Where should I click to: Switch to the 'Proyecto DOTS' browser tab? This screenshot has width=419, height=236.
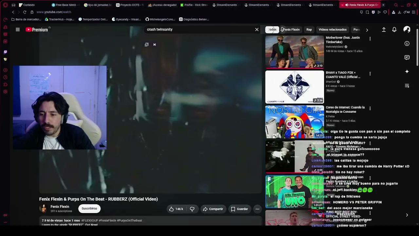click(130, 5)
